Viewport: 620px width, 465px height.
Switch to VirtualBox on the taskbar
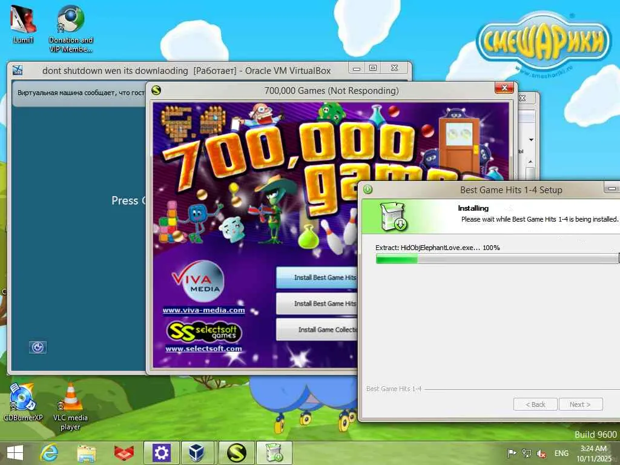(x=197, y=453)
